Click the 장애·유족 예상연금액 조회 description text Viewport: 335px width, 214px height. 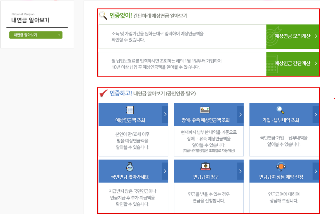coord(206,139)
